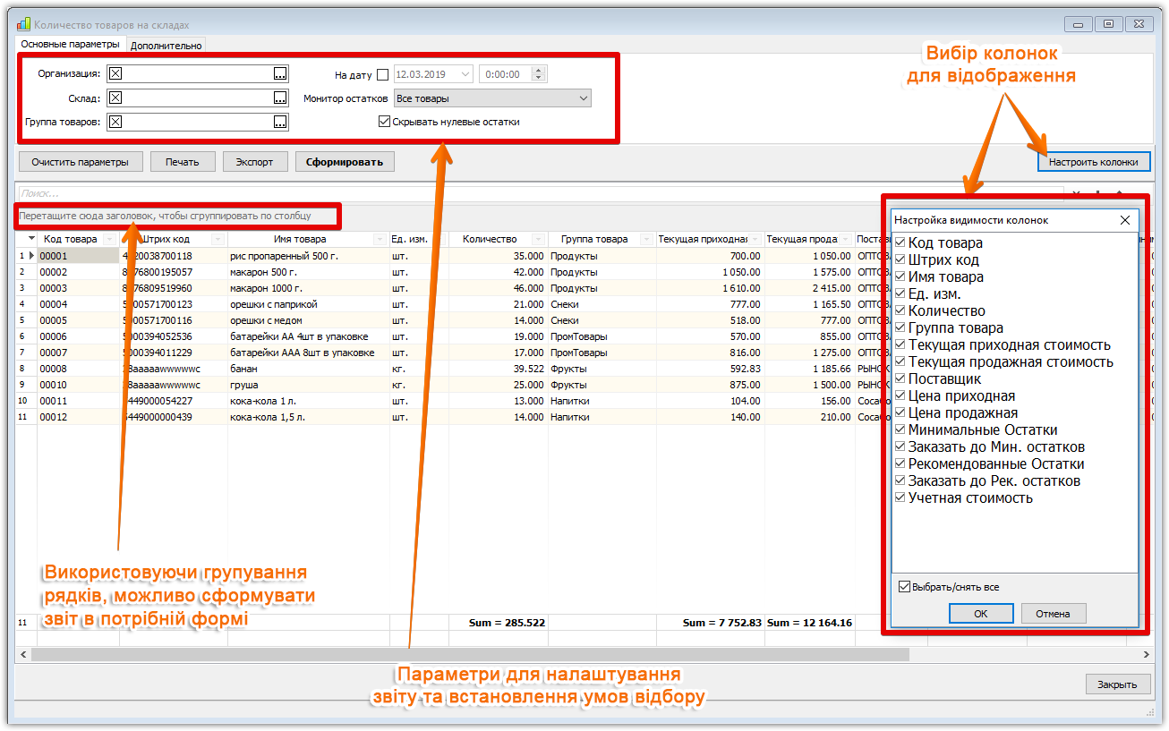Sort by clicking the Имя товара column header

[300, 240]
